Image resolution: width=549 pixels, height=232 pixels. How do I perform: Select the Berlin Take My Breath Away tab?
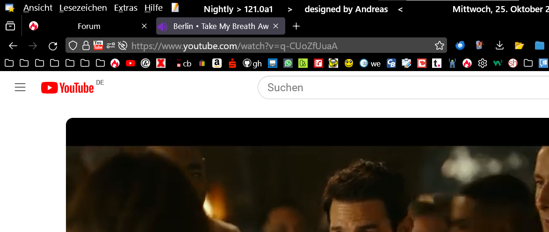pos(221,26)
